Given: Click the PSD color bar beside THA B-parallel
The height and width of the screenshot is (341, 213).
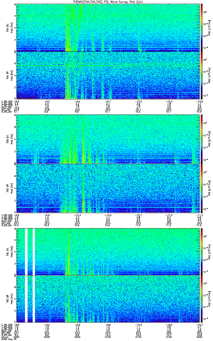Looking at the screenshot, I should pyautogui.click(x=202, y=75).
